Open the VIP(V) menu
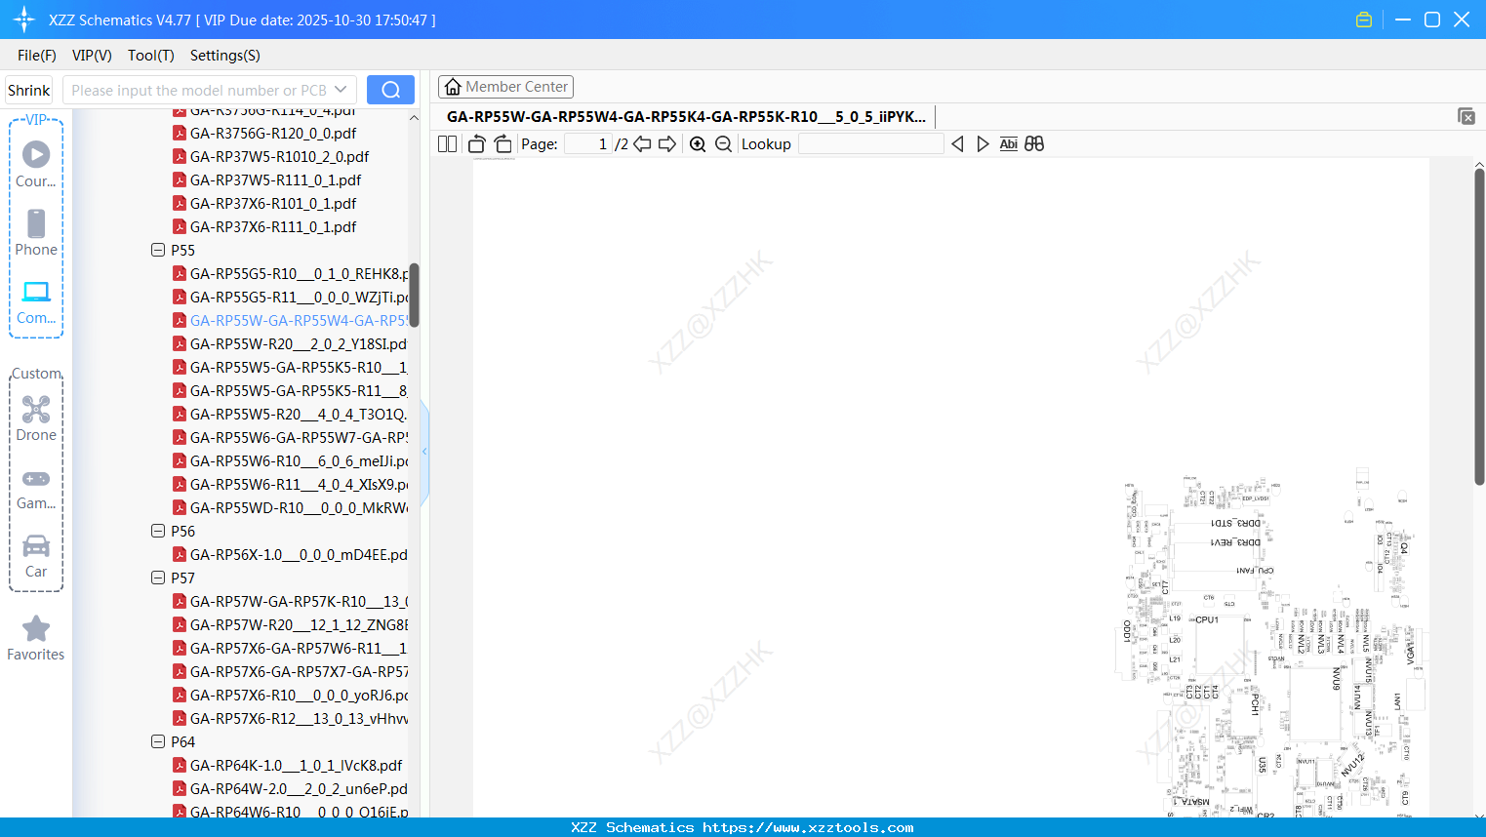 pyautogui.click(x=92, y=56)
